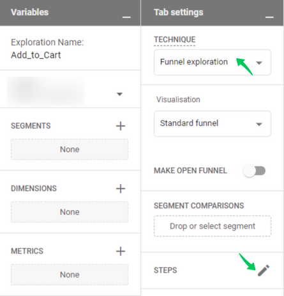Add a new dimension with plus icon
Viewport: 284px width, 296px height.
(121, 189)
